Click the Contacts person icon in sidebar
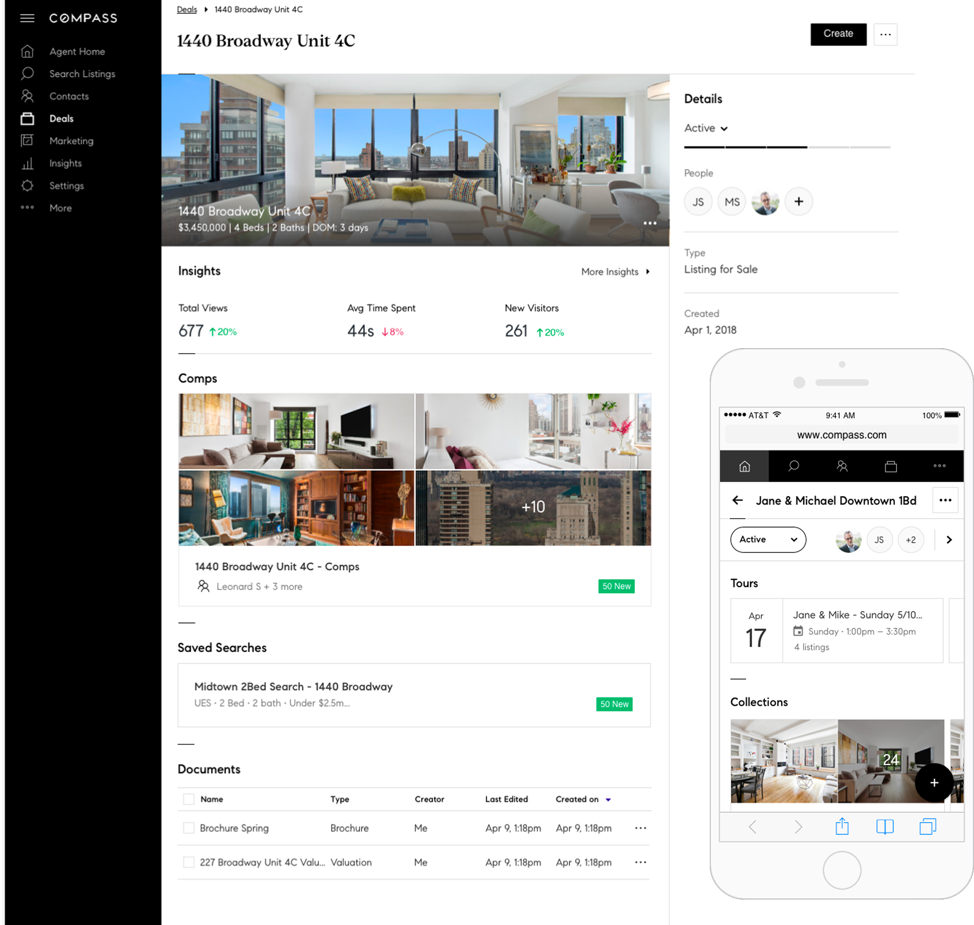Viewport: 974px width, 925px height. tap(27, 96)
